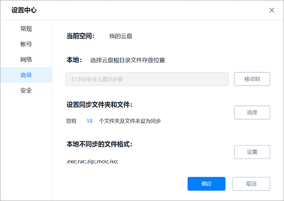Switch to the 帐号 tab
This screenshot has width=284, height=201.
pos(26,44)
